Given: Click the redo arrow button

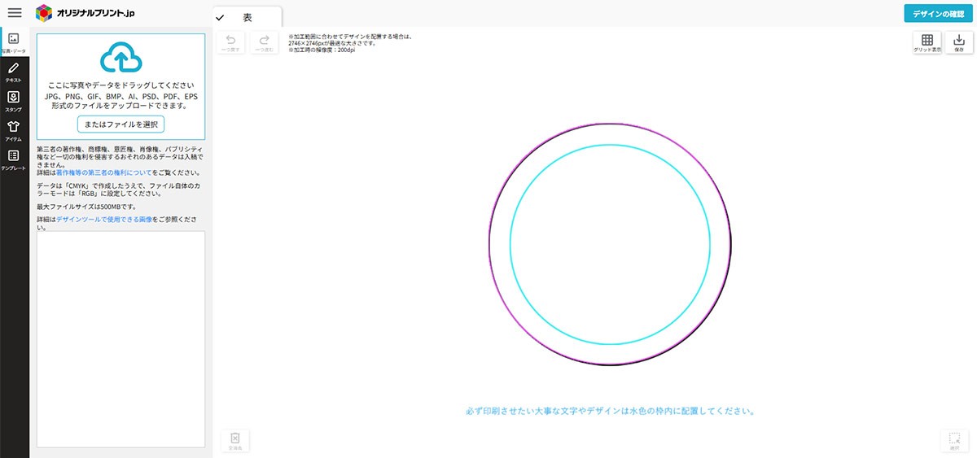Looking at the screenshot, I should [x=263, y=42].
